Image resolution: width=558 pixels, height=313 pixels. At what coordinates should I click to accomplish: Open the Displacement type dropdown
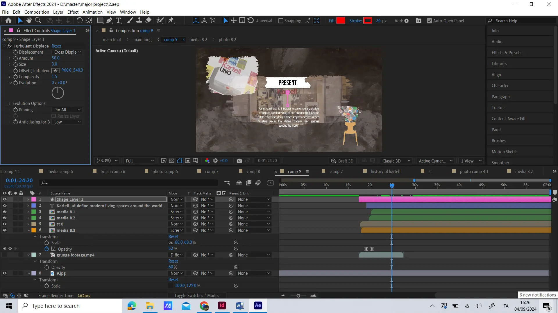pyautogui.click(x=67, y=52)
